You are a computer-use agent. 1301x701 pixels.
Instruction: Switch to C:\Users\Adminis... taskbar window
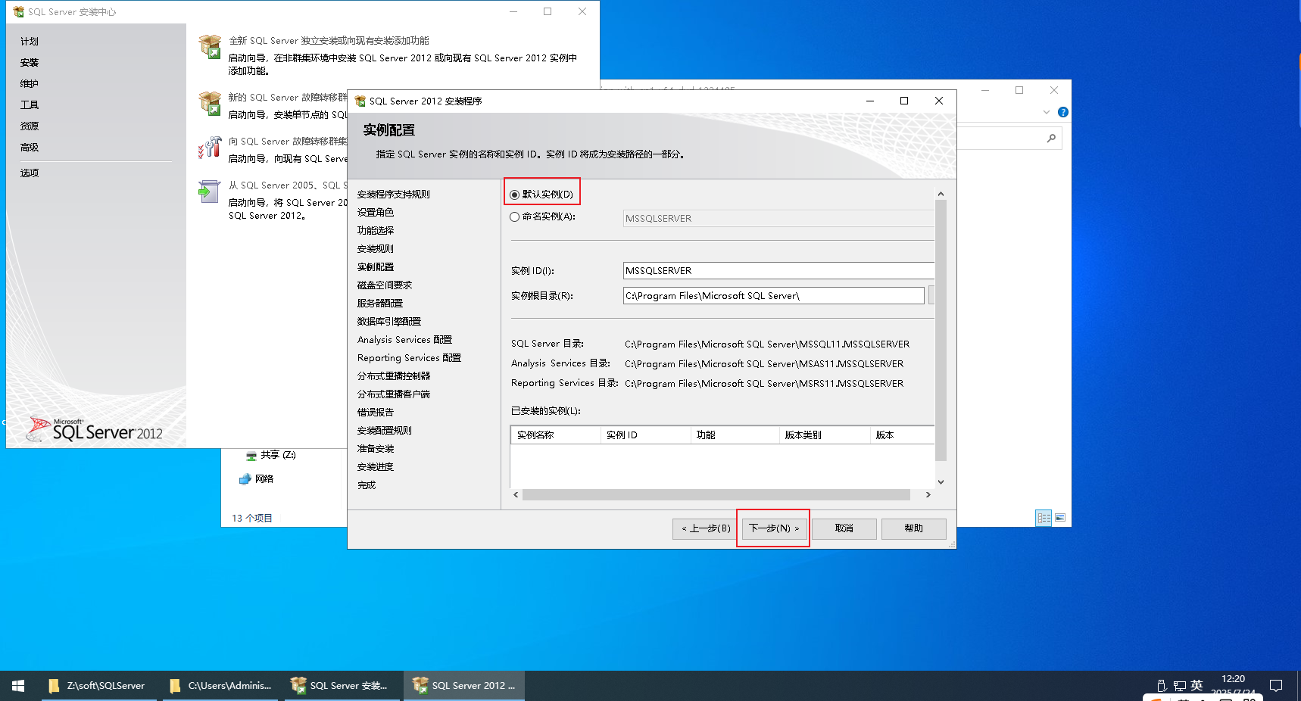pyautogui.click(x=221, y=686)
